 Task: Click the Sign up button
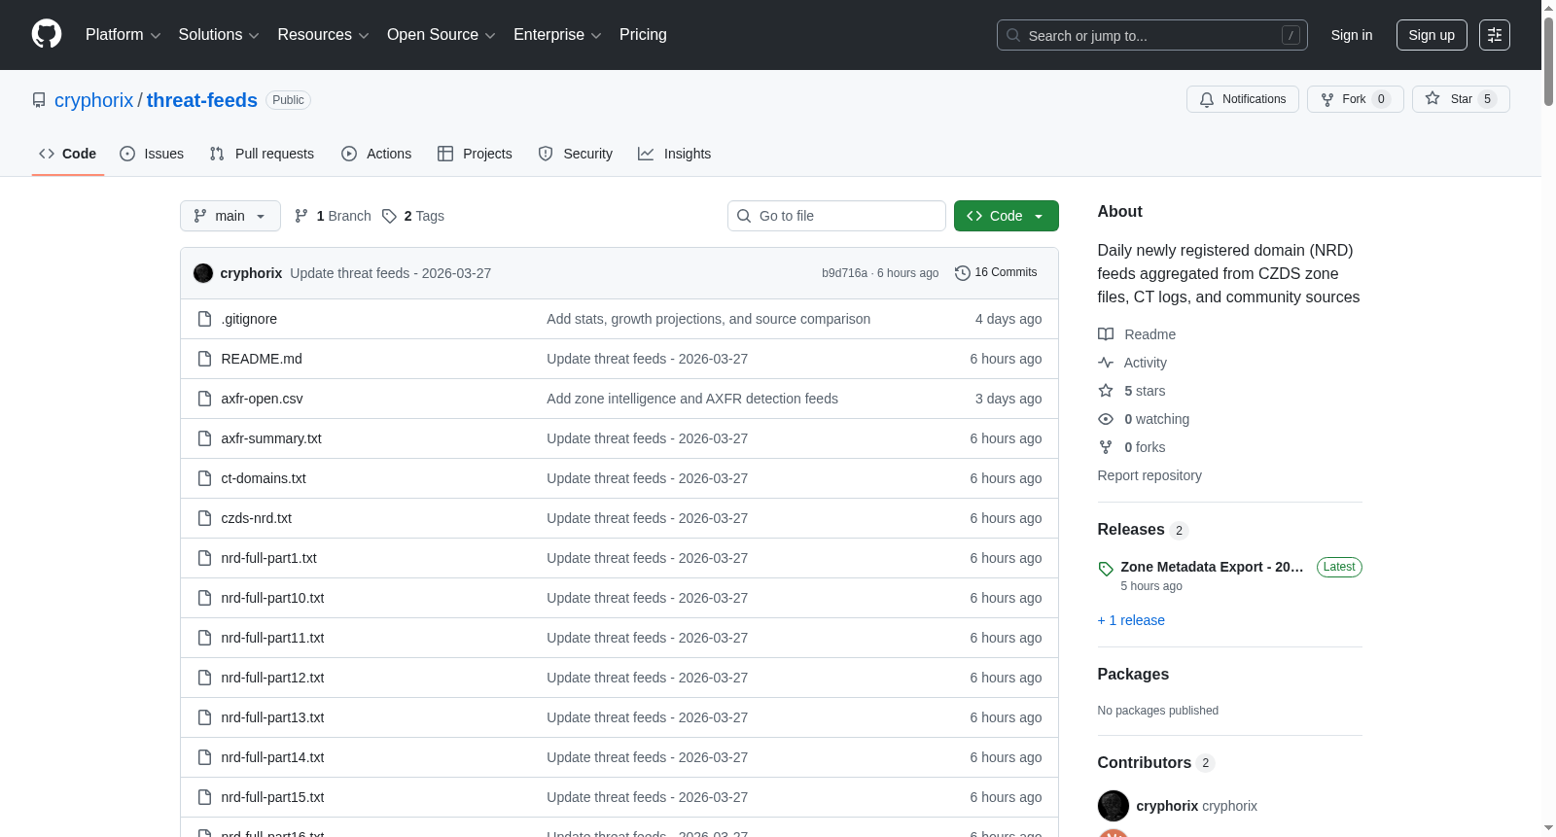[1432, 35]
